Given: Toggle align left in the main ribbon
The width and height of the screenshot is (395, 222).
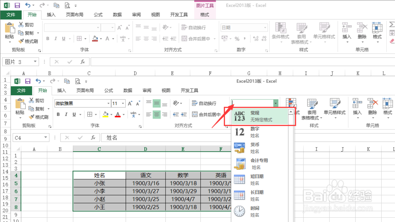Looking at the screenshot, I should pos(138,39).
